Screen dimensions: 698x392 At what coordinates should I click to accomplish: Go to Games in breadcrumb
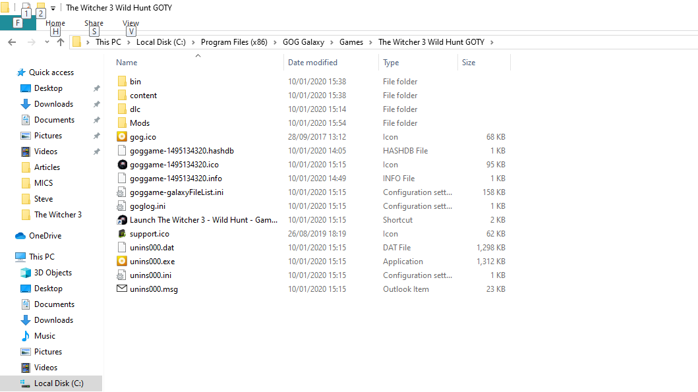click(x=351, y=42)
